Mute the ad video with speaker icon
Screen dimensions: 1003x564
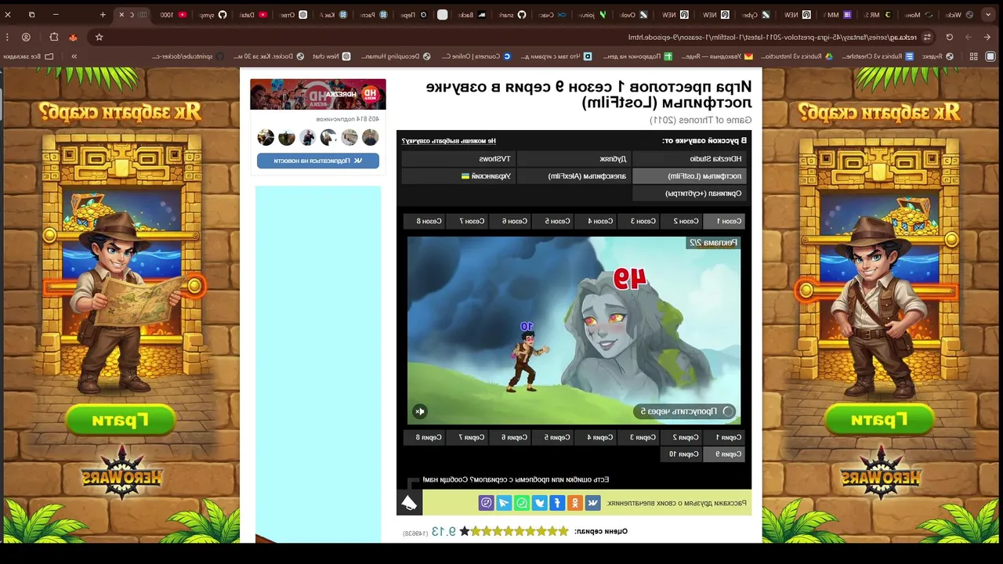(x=420, y=411)
